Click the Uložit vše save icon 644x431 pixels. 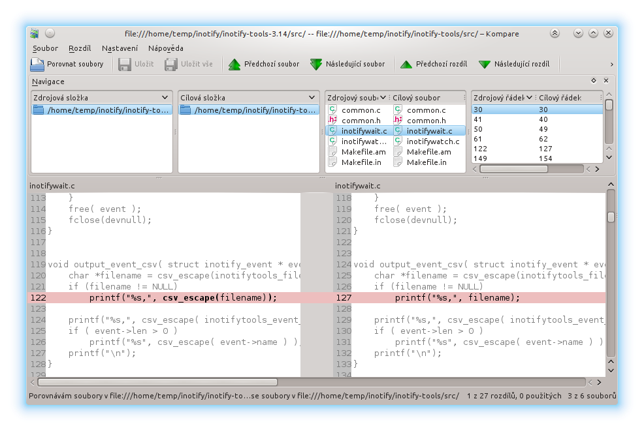pyautogui.click(x=171, y=65)
